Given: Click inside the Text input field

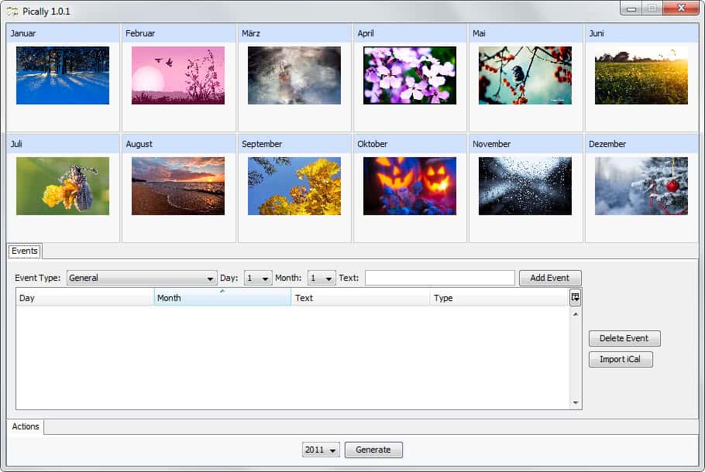Looking at the screenshot, I should click(439, 277).
